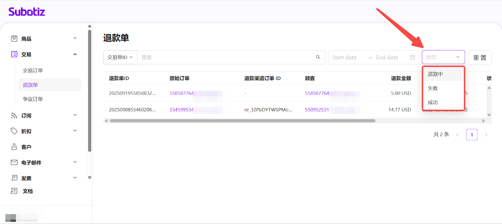Open the 状态 status filter dropdown
Screen dimensions: 502x224
tap(443, 57)
